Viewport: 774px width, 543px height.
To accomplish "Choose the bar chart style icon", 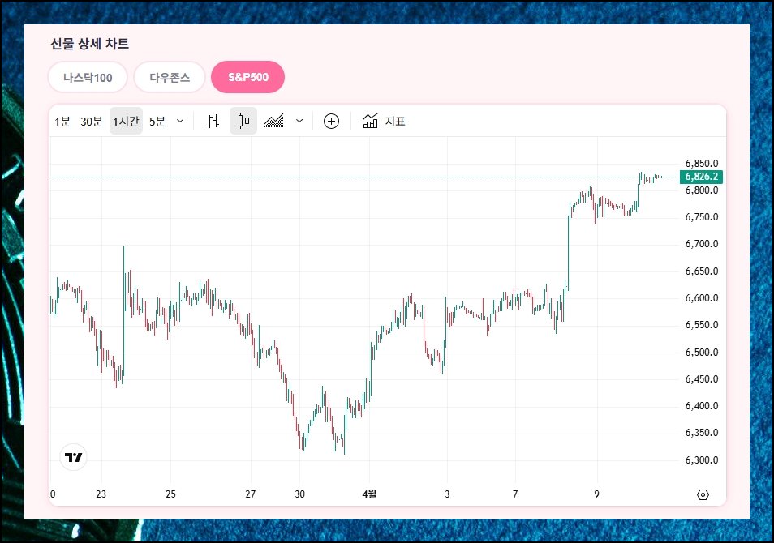I will click(213, 121).
